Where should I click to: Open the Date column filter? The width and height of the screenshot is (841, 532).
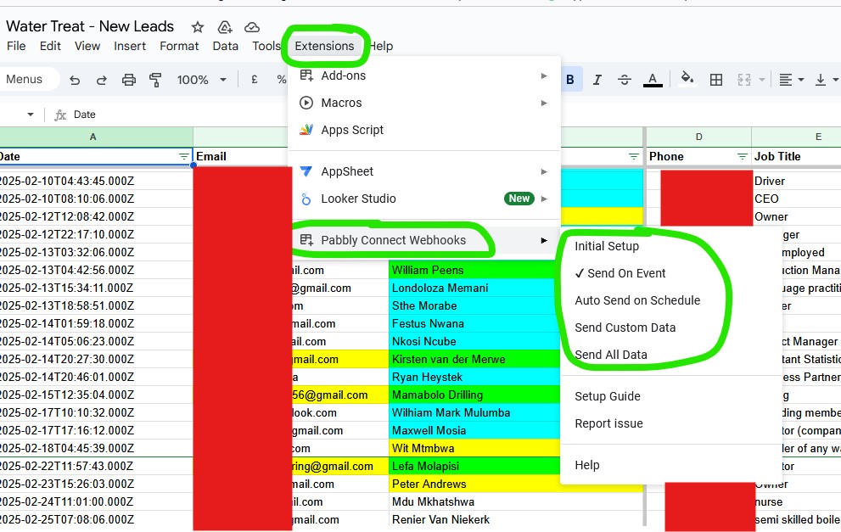point(183,157)
